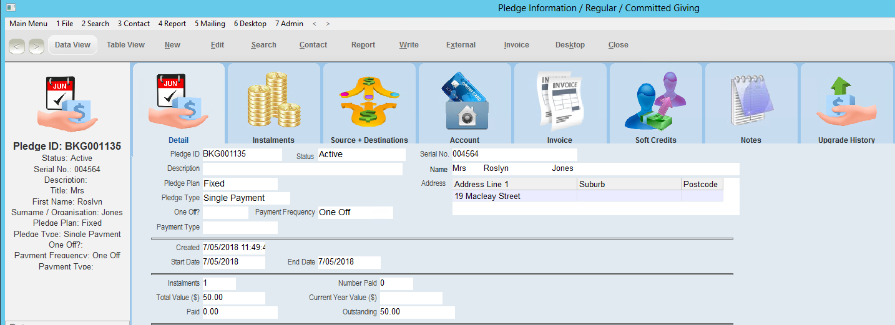Screen dimensions: 895x325
Task: Click Pledge Type field showing Single Payment
Action: coord(246,198)
